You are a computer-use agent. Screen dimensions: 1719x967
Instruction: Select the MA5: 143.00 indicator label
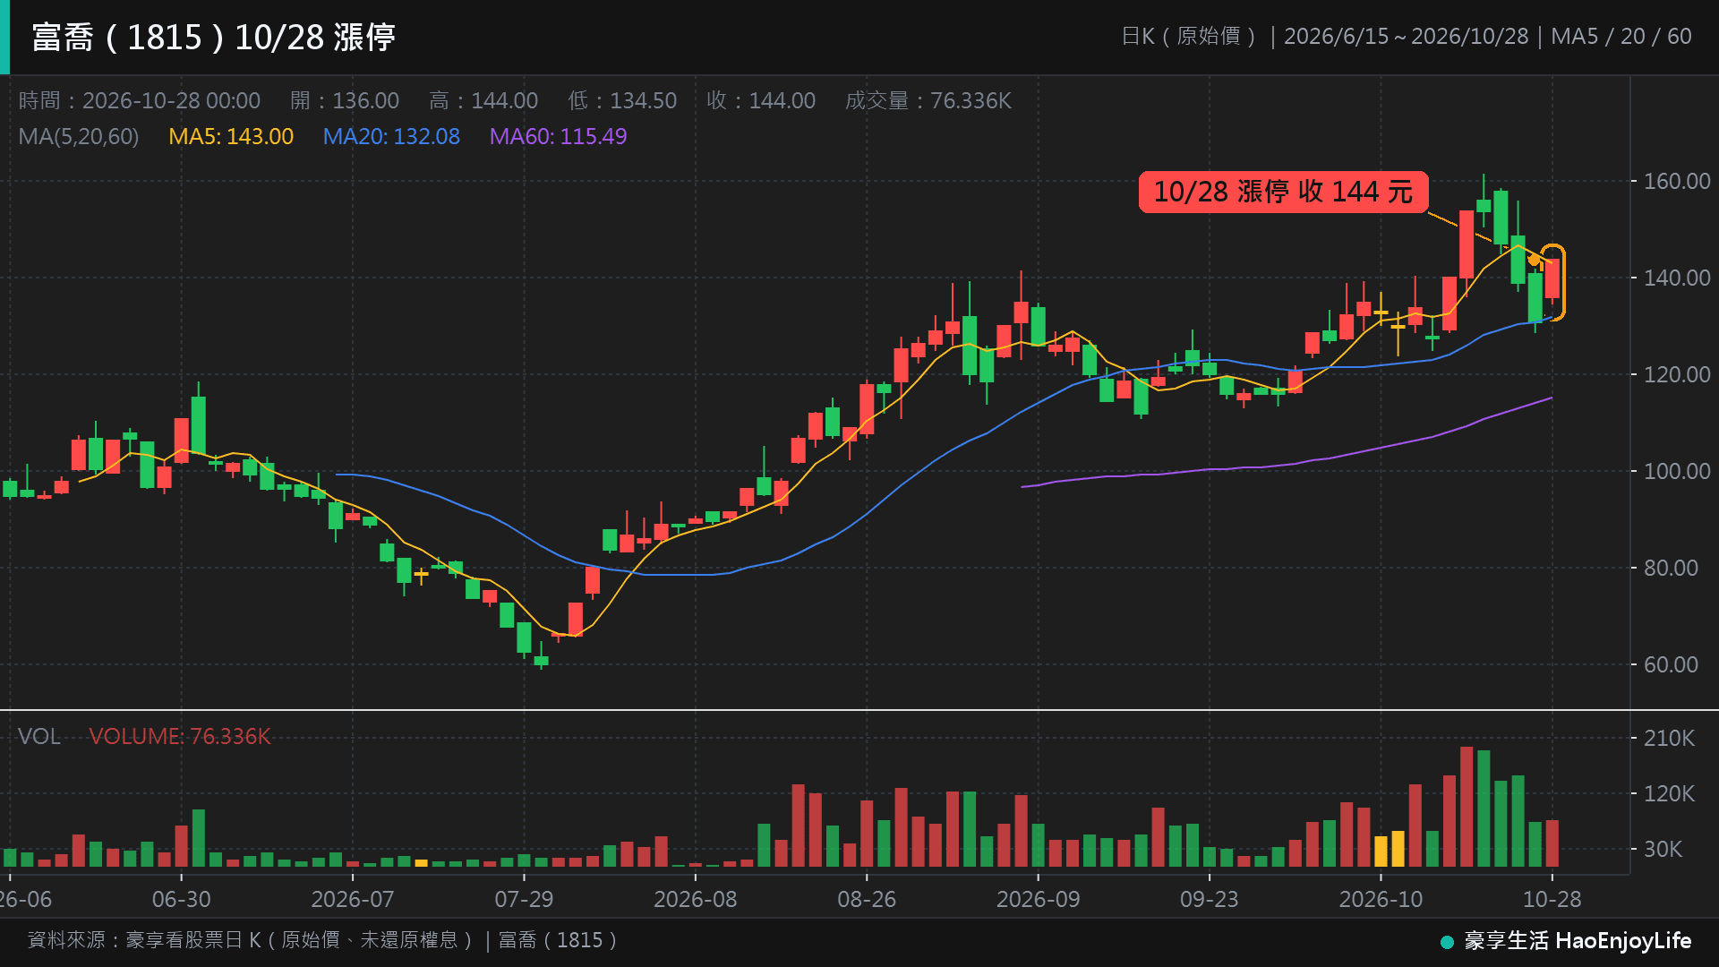click(231, 137)
